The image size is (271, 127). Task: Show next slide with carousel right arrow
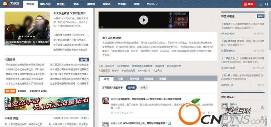coord(46,29)
